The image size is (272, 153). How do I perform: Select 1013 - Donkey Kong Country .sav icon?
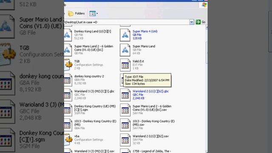[125, 125]
